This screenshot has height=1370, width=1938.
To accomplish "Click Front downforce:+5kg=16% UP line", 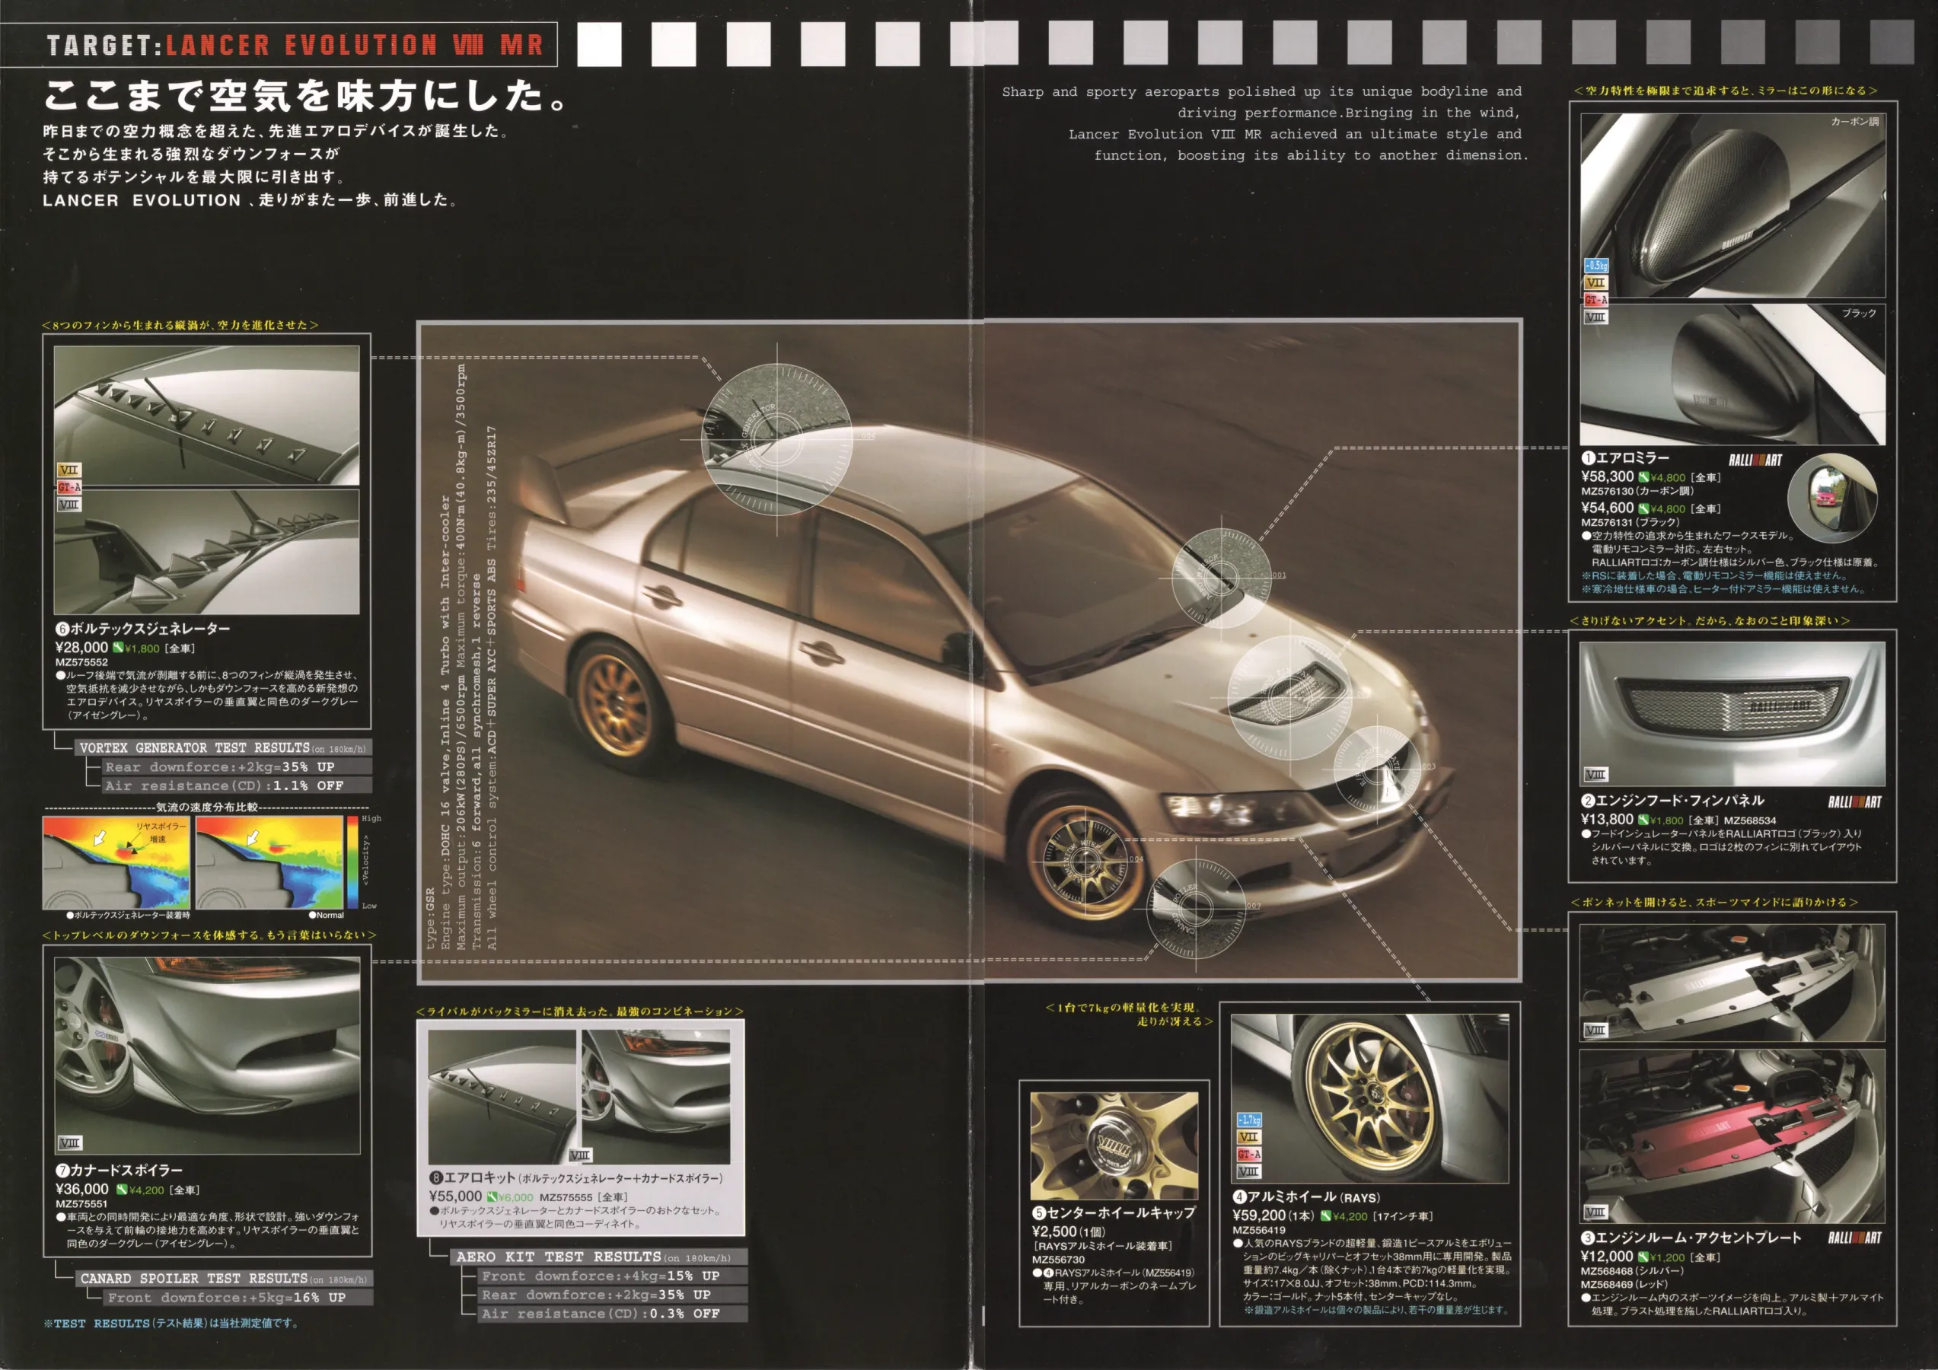I will pos(239,1298).
